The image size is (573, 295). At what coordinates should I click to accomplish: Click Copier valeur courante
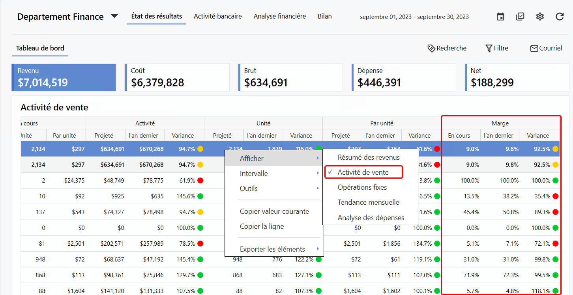coord(274,211)
